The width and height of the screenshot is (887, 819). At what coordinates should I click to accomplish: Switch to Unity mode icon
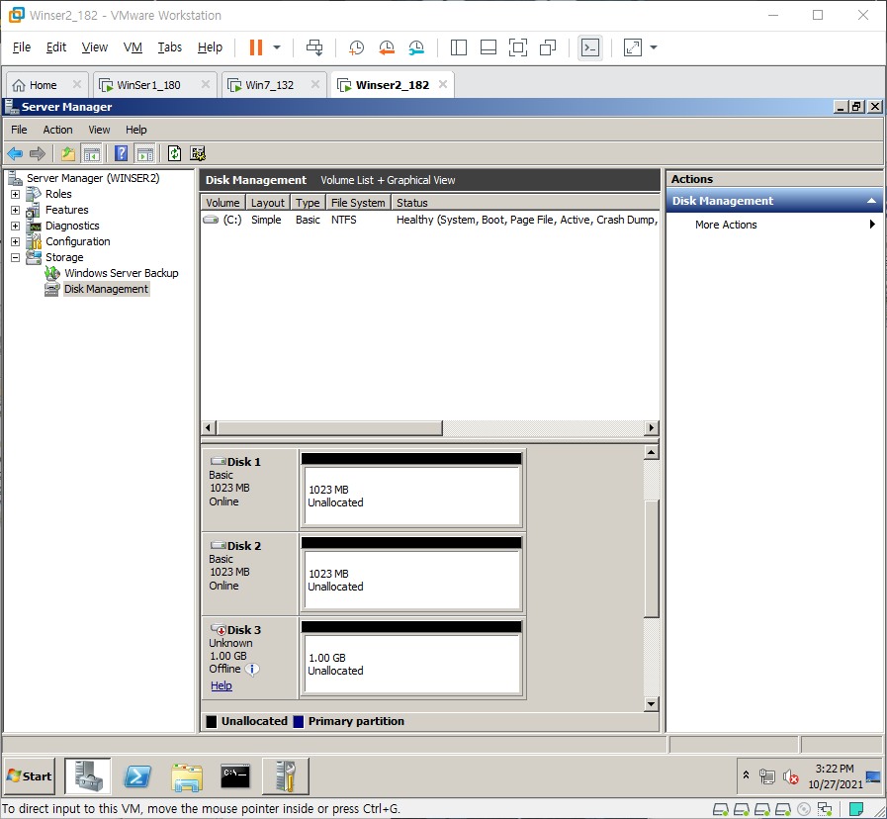pyautogui.click(x=548, y=47)
